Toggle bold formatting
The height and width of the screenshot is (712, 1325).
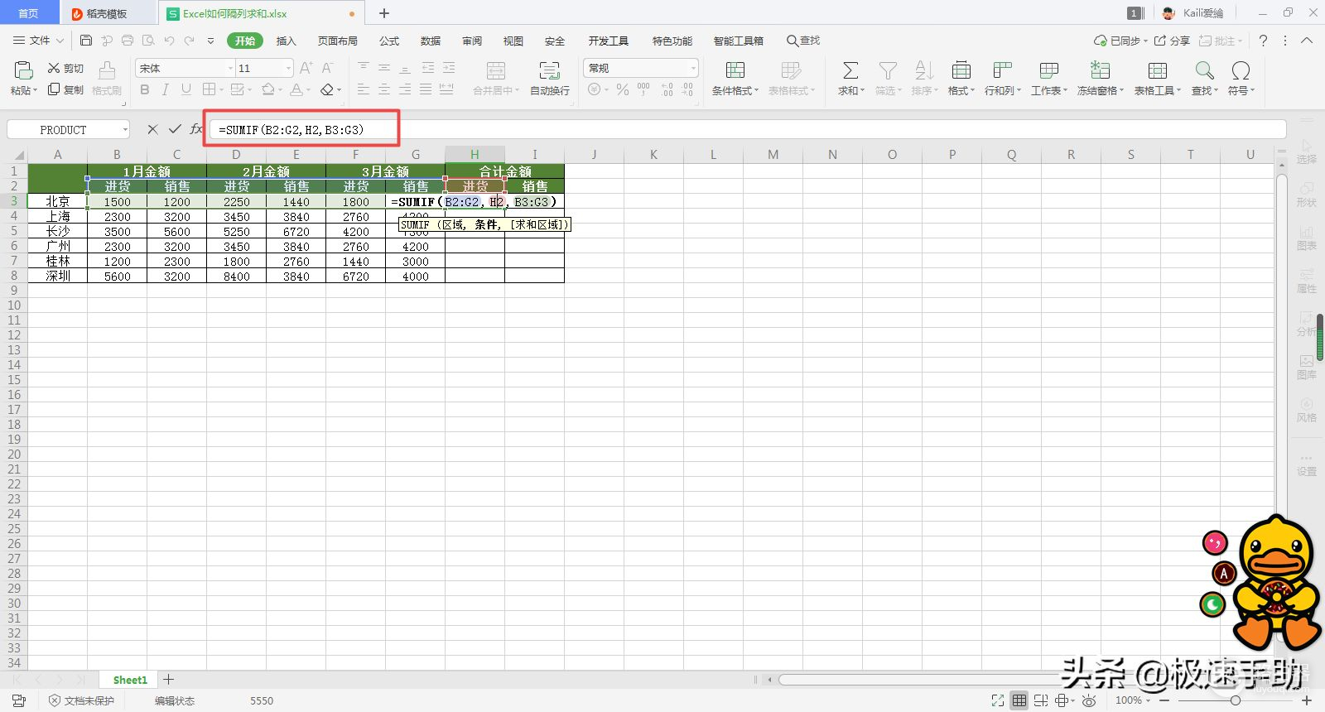point(145,89)
